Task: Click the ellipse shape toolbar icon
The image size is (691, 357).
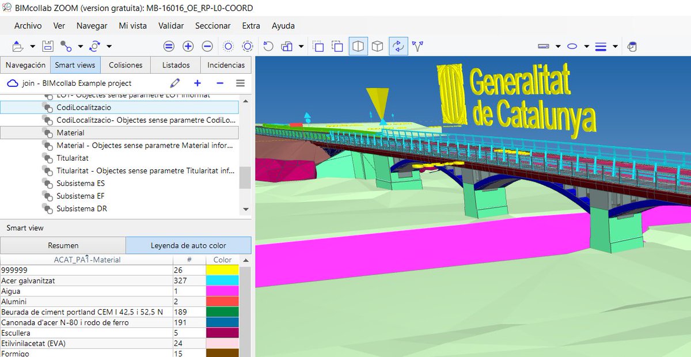Action: point(572,46)
